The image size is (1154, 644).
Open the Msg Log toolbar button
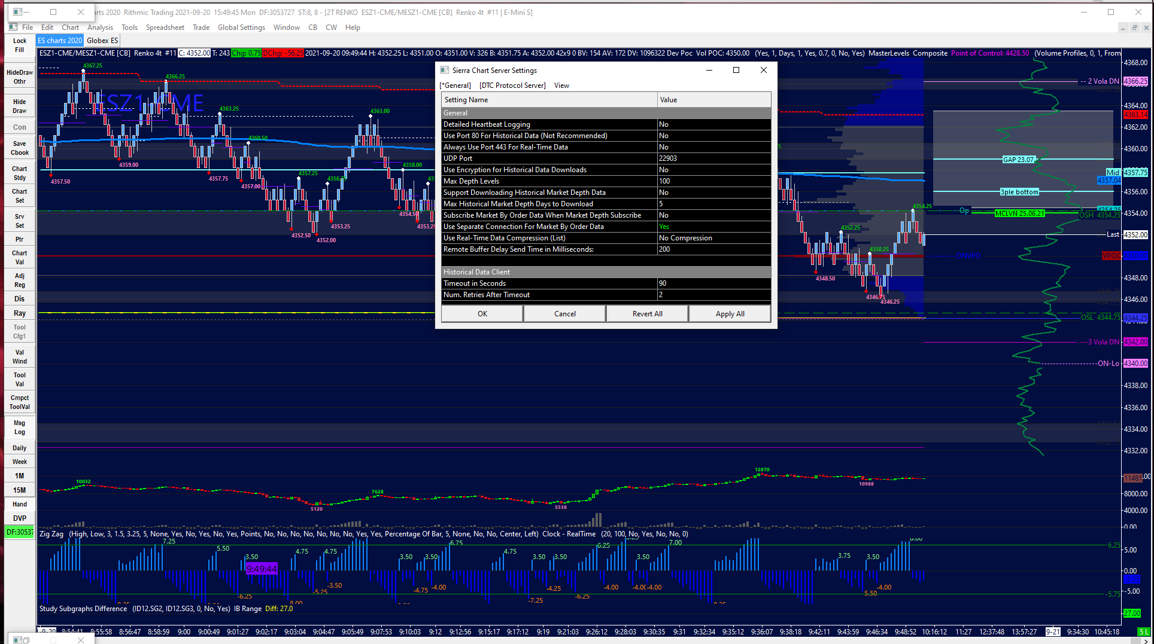[20, 428]
